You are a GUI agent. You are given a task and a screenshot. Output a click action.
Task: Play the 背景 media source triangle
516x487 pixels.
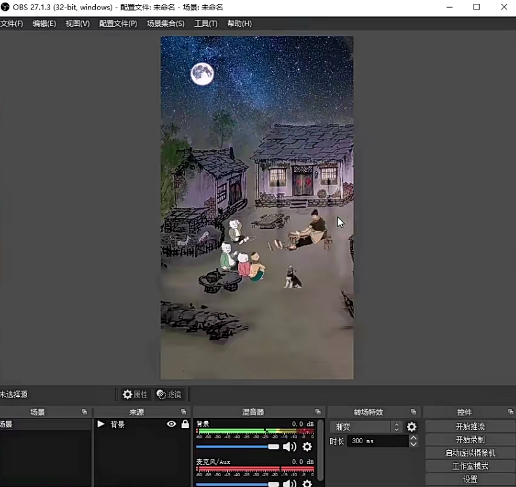[x=101, y=424]
